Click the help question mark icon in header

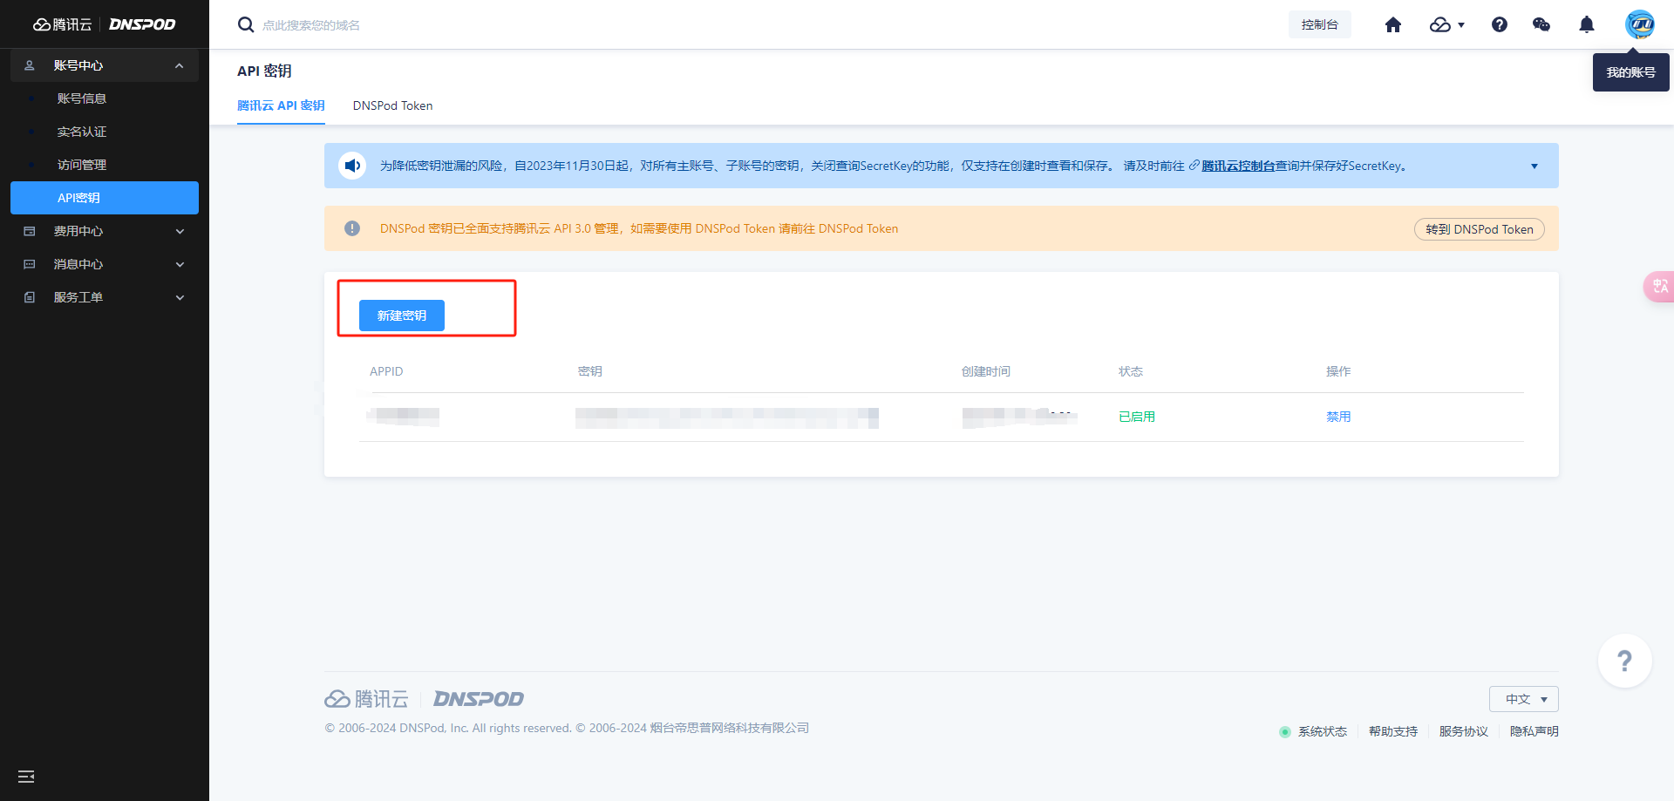[1499, 25]
